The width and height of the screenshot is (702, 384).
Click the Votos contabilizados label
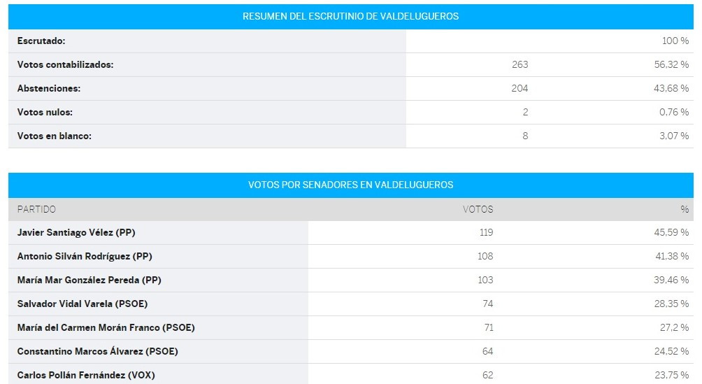pyautogui.click(x=65, y=64)
